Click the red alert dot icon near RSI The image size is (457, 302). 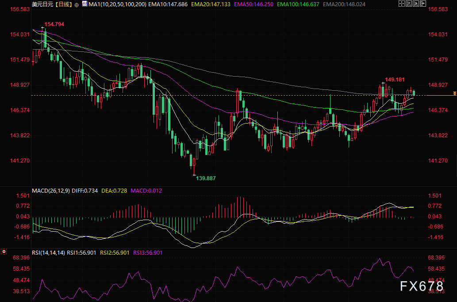(4, 252)
